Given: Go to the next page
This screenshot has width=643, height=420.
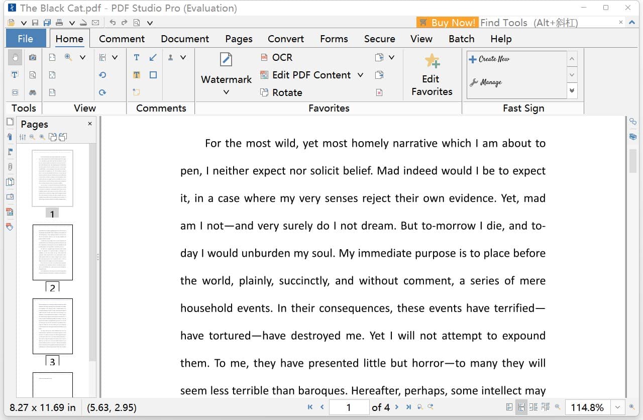Looking at the screenshot, I should [397, 407].
